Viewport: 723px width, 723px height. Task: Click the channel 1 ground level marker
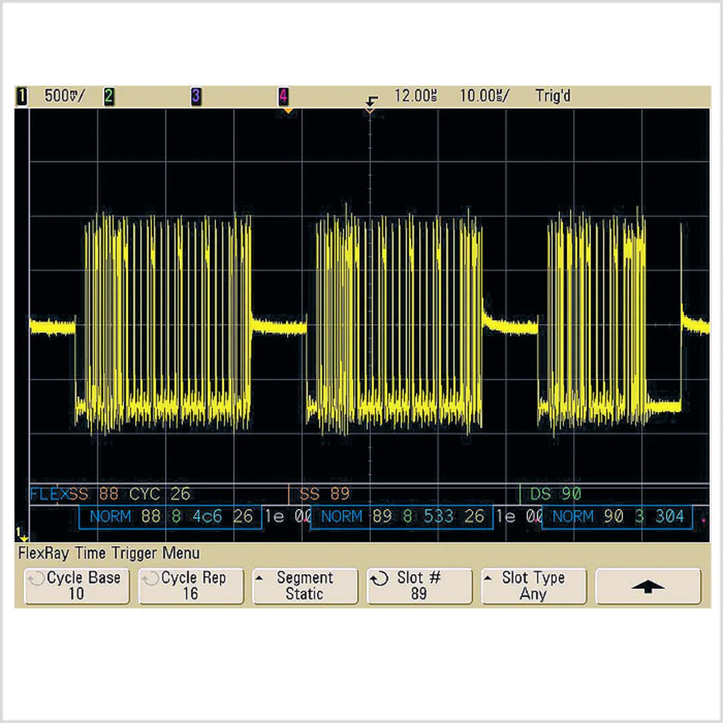point(21,533)
